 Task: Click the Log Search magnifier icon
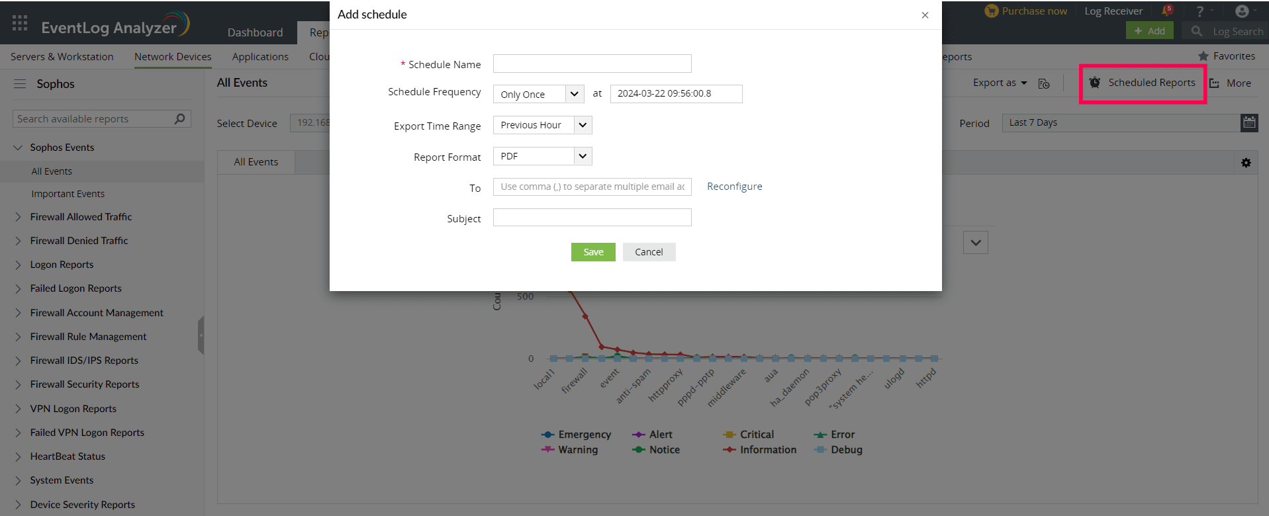coord(1196,31)
